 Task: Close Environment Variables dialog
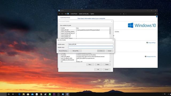click(112, 21)
